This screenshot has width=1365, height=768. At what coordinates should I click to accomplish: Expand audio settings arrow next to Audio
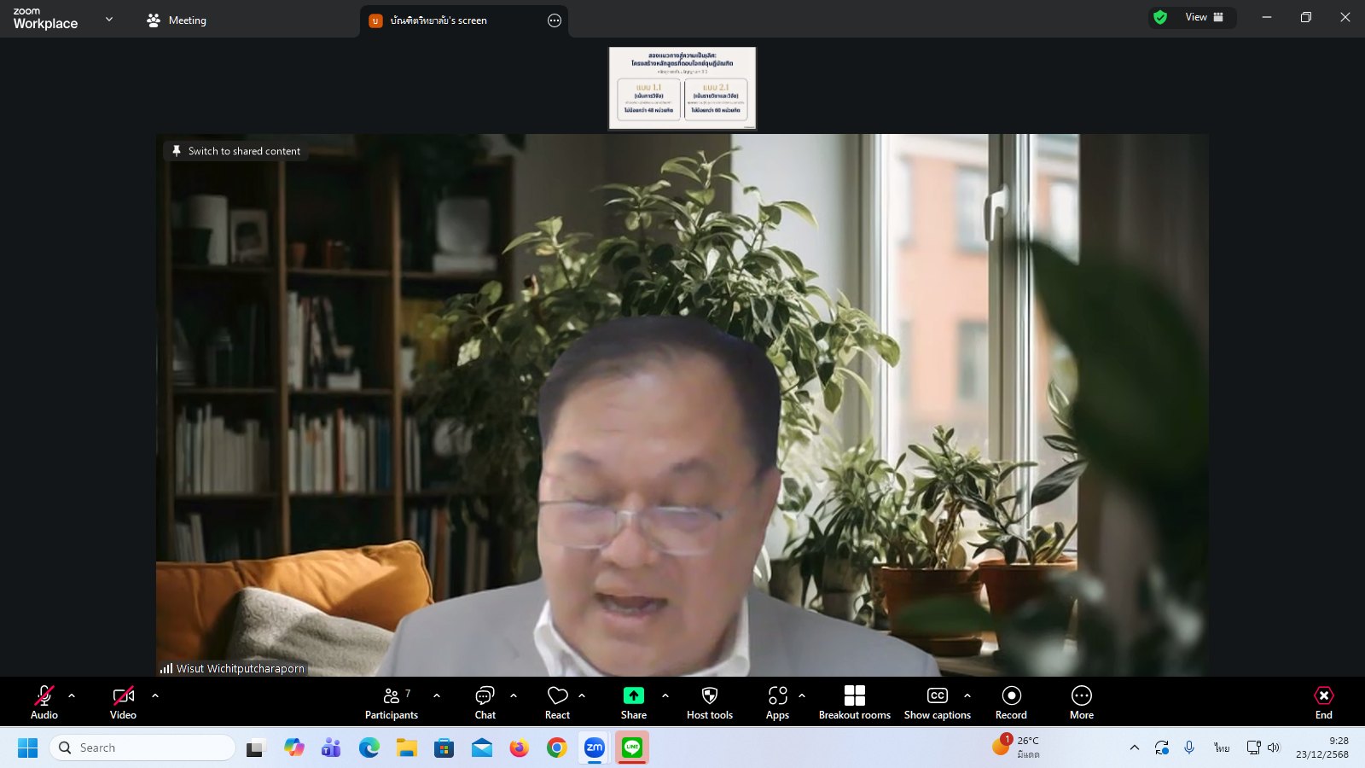tap(72, 695)
